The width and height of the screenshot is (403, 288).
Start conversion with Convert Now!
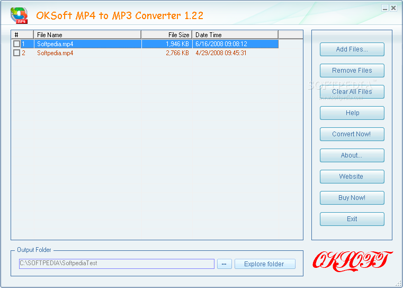tap(352, 134)
